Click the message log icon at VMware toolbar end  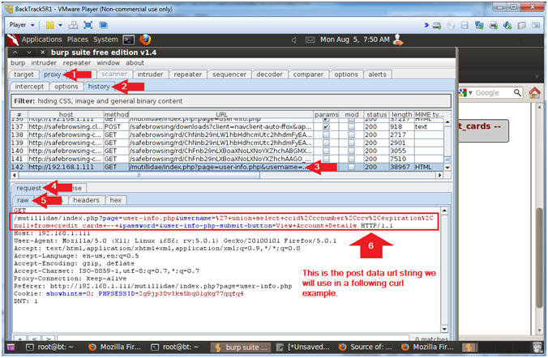tap(536, 25)
